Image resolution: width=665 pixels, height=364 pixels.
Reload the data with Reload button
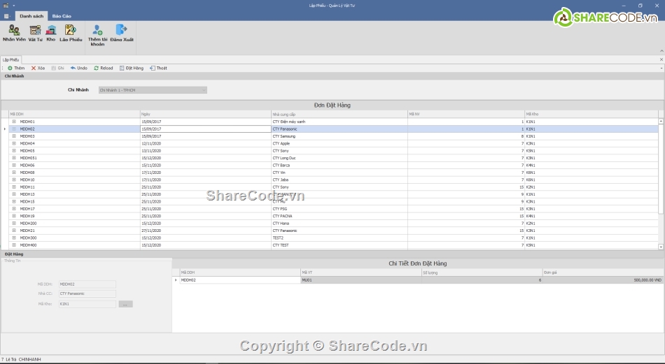(103, 68)
